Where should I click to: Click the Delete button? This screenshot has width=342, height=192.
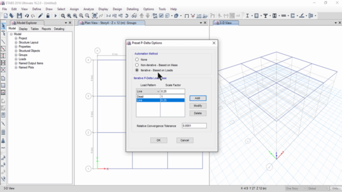click(198, 113)
